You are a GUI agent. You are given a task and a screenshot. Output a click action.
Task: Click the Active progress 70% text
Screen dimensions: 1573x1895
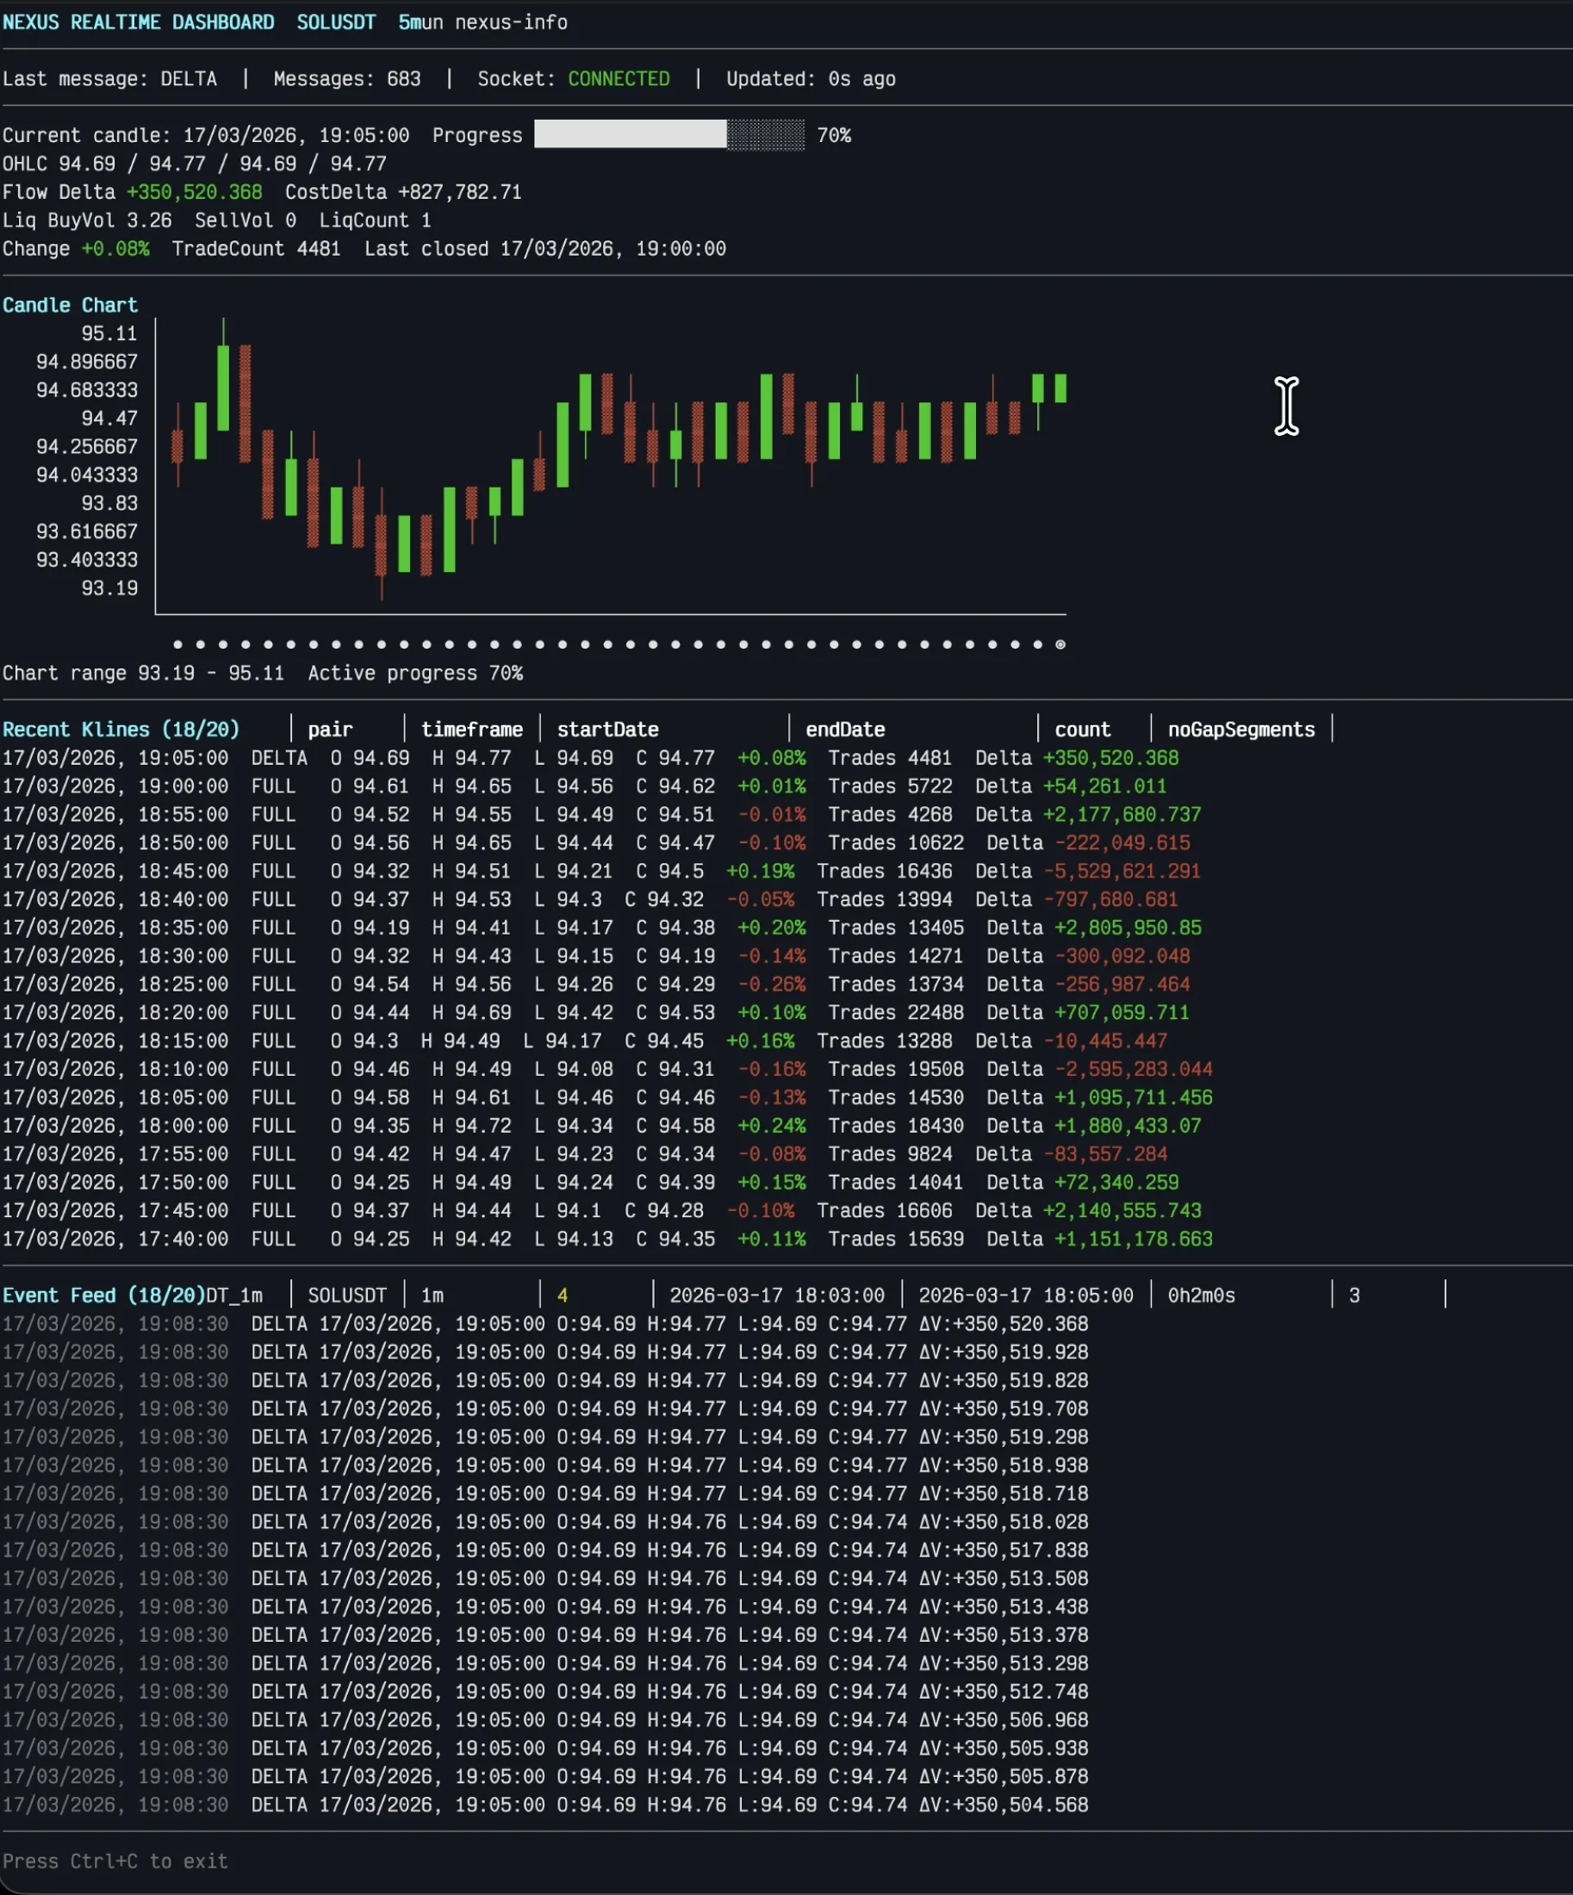tap(415, 674)
